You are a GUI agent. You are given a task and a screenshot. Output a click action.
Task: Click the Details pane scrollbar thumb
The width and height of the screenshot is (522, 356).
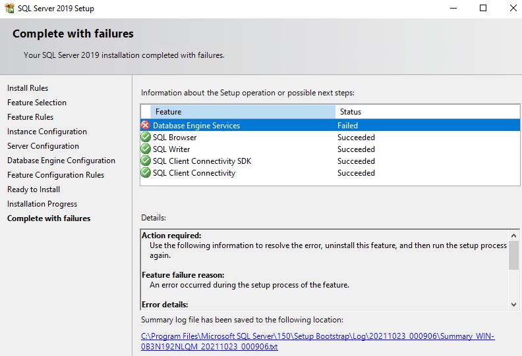[514, 255]
